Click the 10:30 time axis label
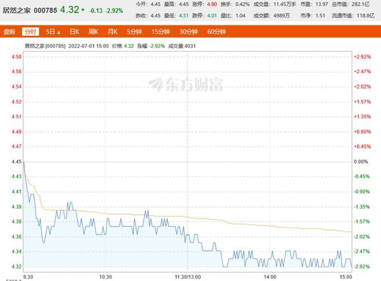381x281 pixels. click(x=106, y=277)
